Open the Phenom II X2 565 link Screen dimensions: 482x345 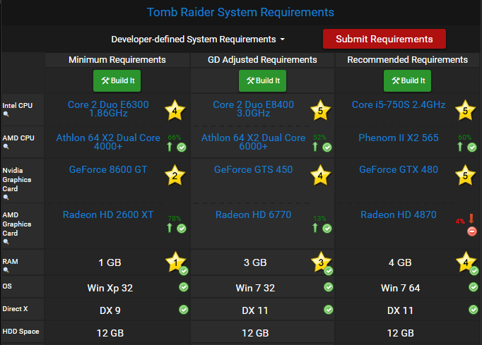(x=399, y=138)
